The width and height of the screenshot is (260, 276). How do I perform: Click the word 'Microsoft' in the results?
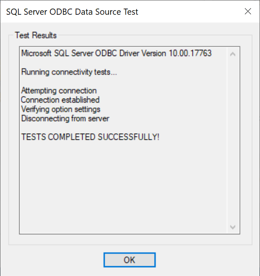click(36, 53)
